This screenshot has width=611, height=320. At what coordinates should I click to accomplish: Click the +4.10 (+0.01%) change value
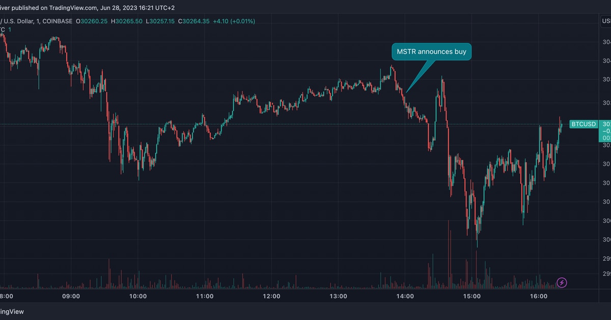click(x=235, y=21)
